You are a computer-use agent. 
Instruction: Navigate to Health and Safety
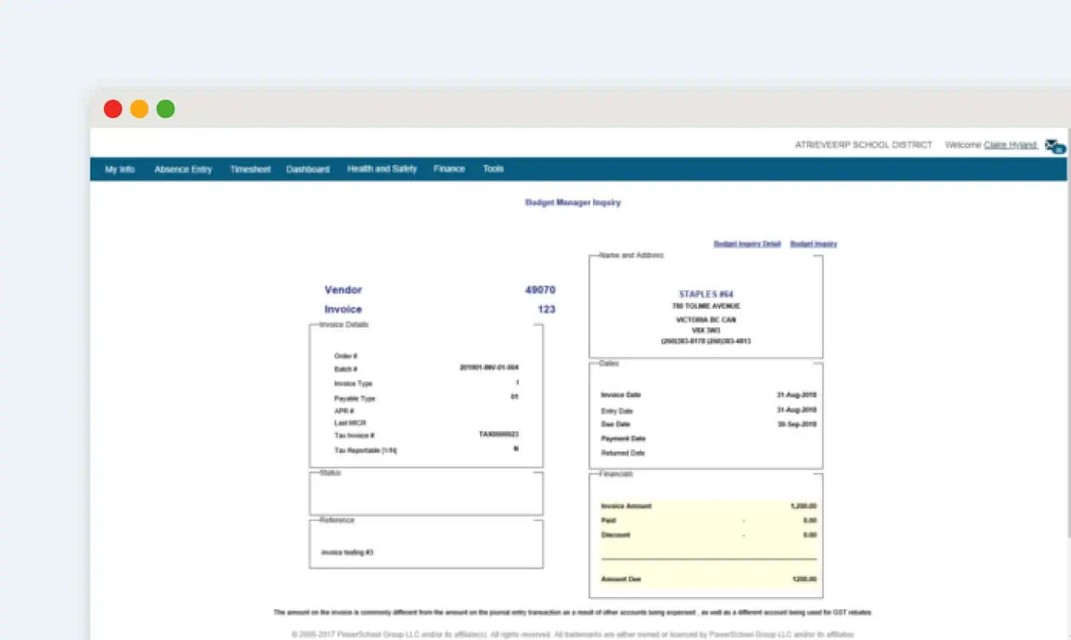[381, 169]
